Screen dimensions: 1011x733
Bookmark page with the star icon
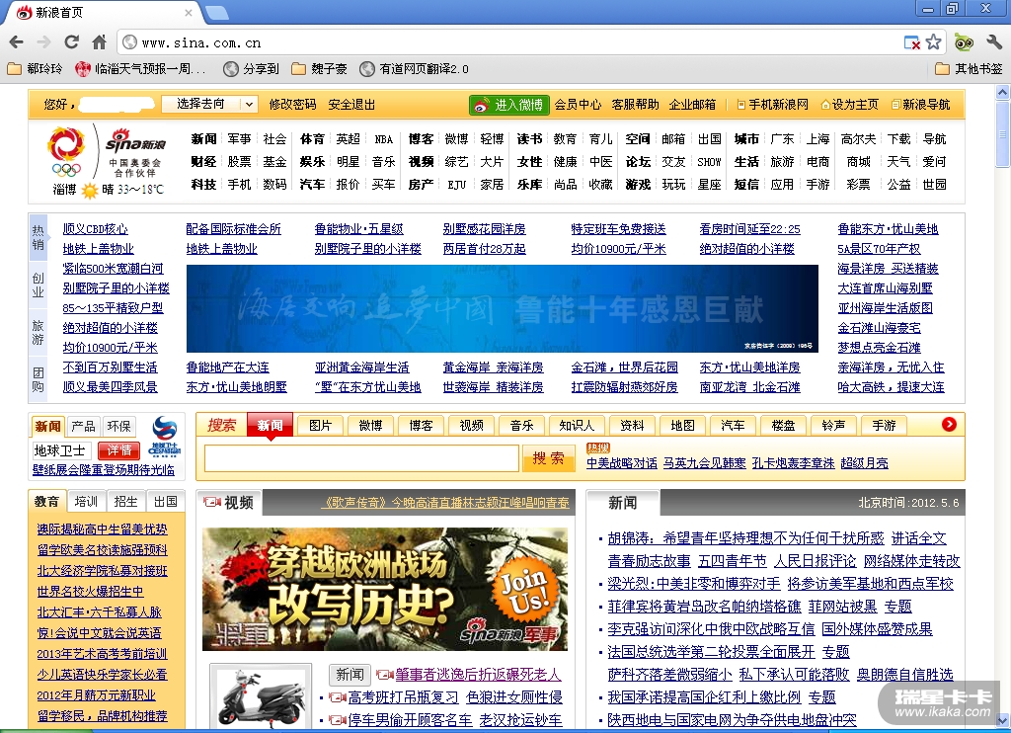[933, 42]
